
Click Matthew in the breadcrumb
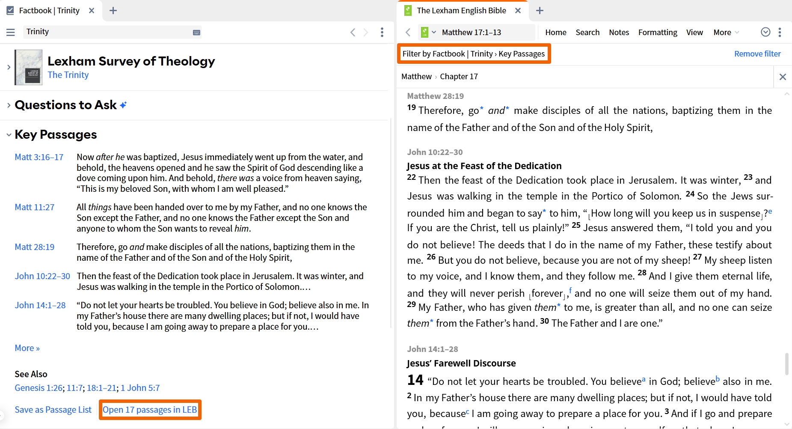tap(416, 77)
